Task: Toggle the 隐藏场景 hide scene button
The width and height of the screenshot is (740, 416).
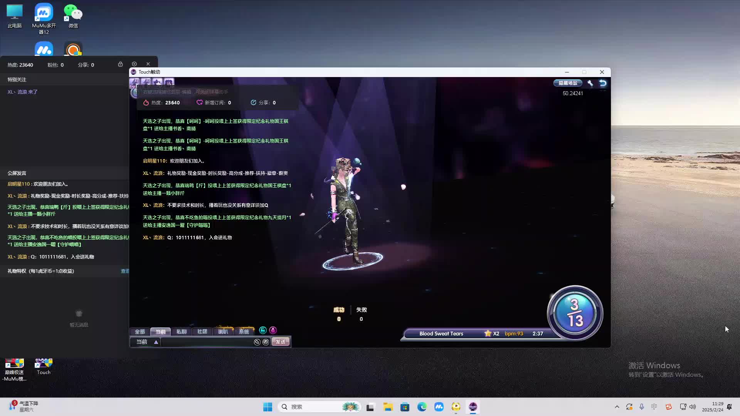Action: pos(567,83)
